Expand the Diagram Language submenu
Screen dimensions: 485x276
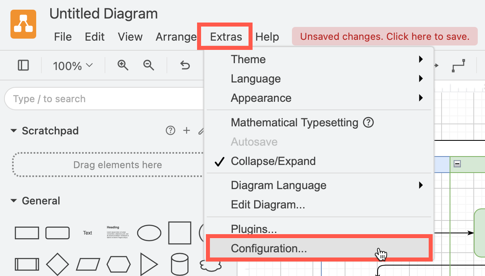pos(319,185)
